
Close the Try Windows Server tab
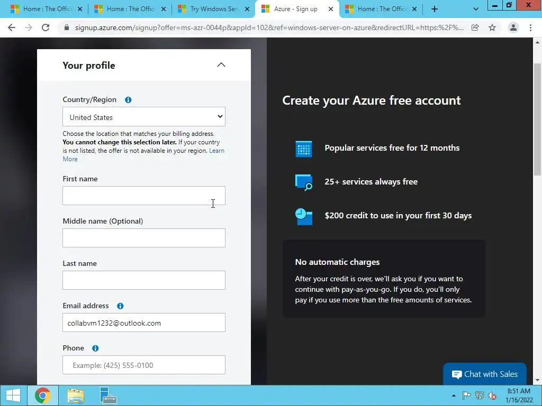pos(247,9)
